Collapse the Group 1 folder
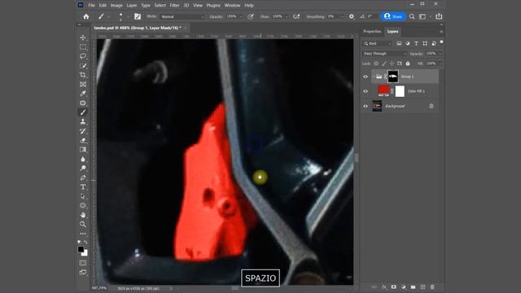 374,77
